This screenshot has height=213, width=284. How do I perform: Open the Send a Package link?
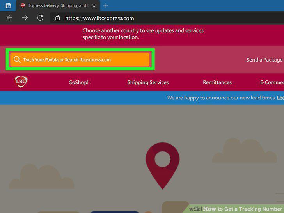(264, 60)
